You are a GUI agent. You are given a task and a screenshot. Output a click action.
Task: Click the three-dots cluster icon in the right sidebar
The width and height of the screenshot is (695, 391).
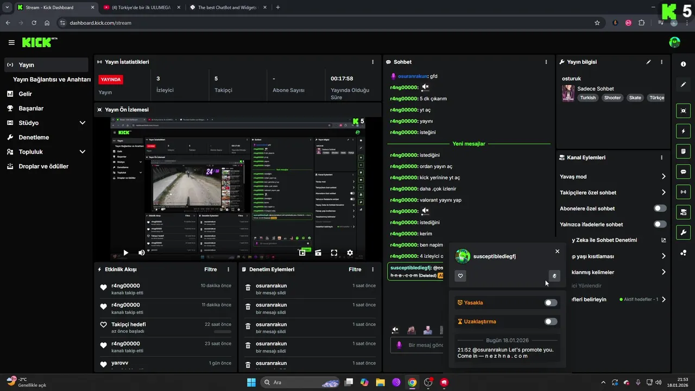pyautogui.click(x=683, y=253)
